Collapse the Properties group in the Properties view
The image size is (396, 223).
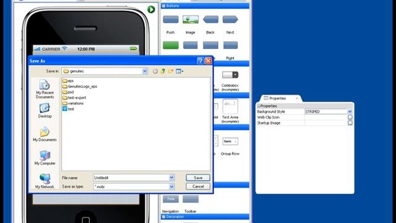click(259, 106)
